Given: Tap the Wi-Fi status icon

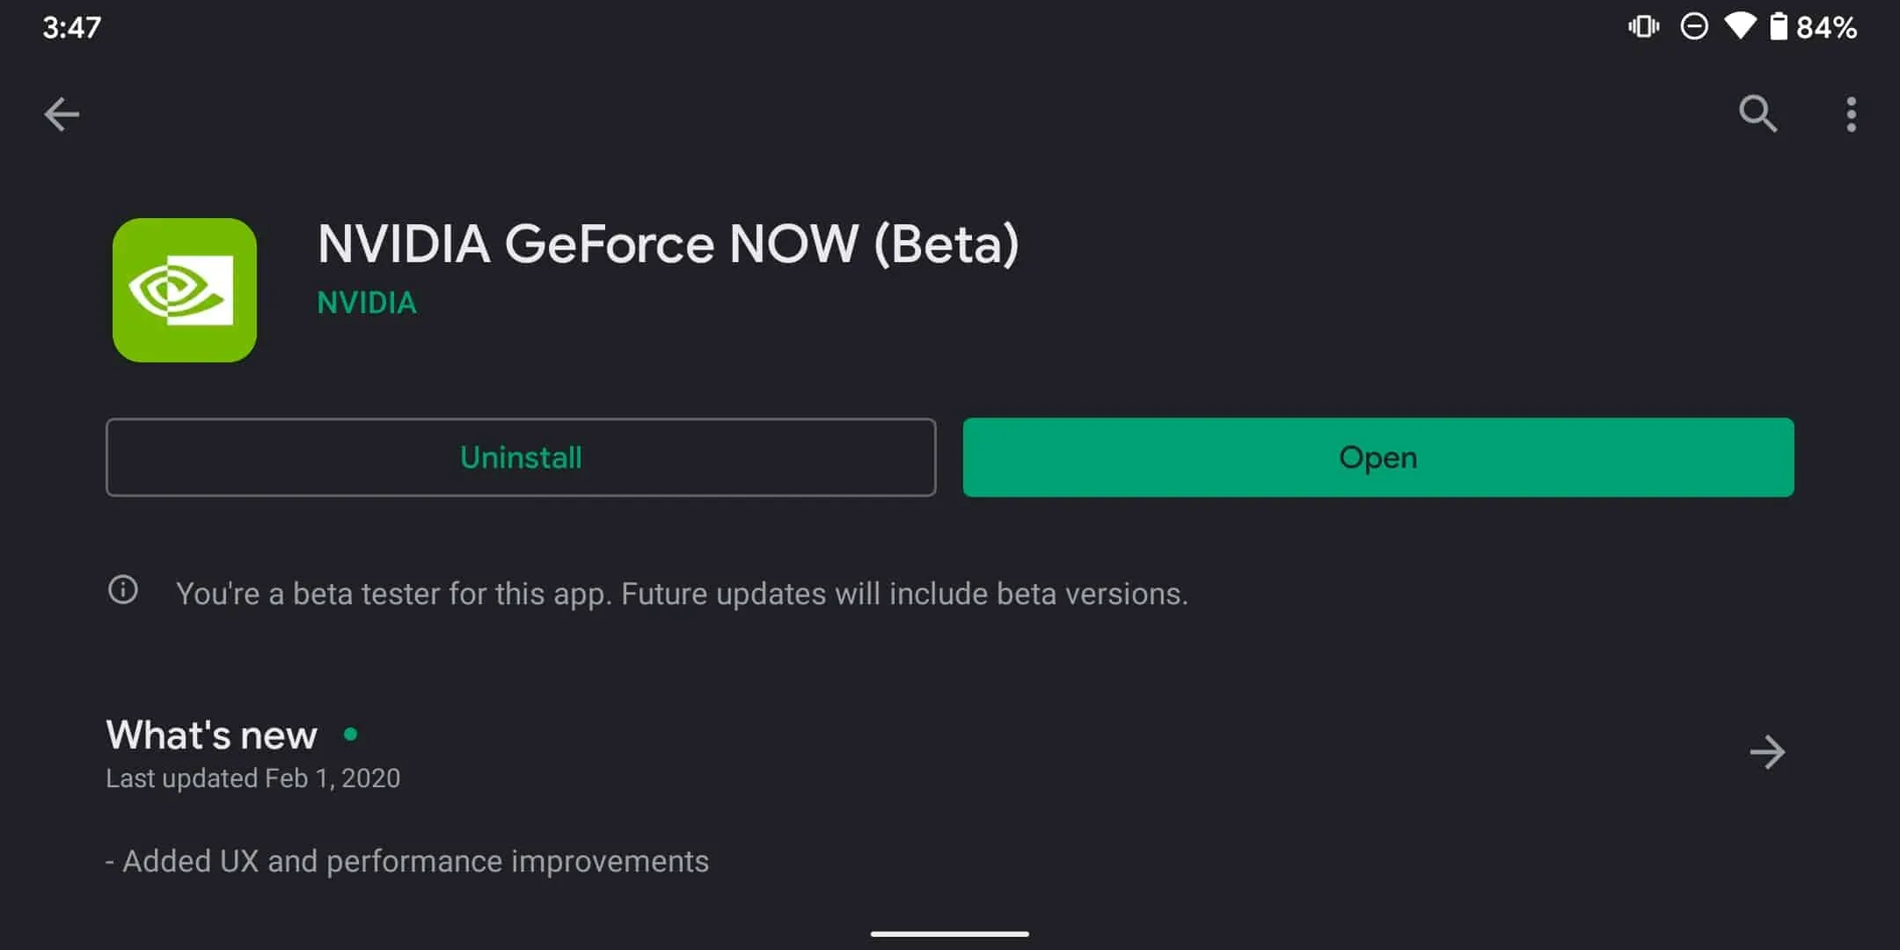Looking at the screenshot, I should [1739, 26].
